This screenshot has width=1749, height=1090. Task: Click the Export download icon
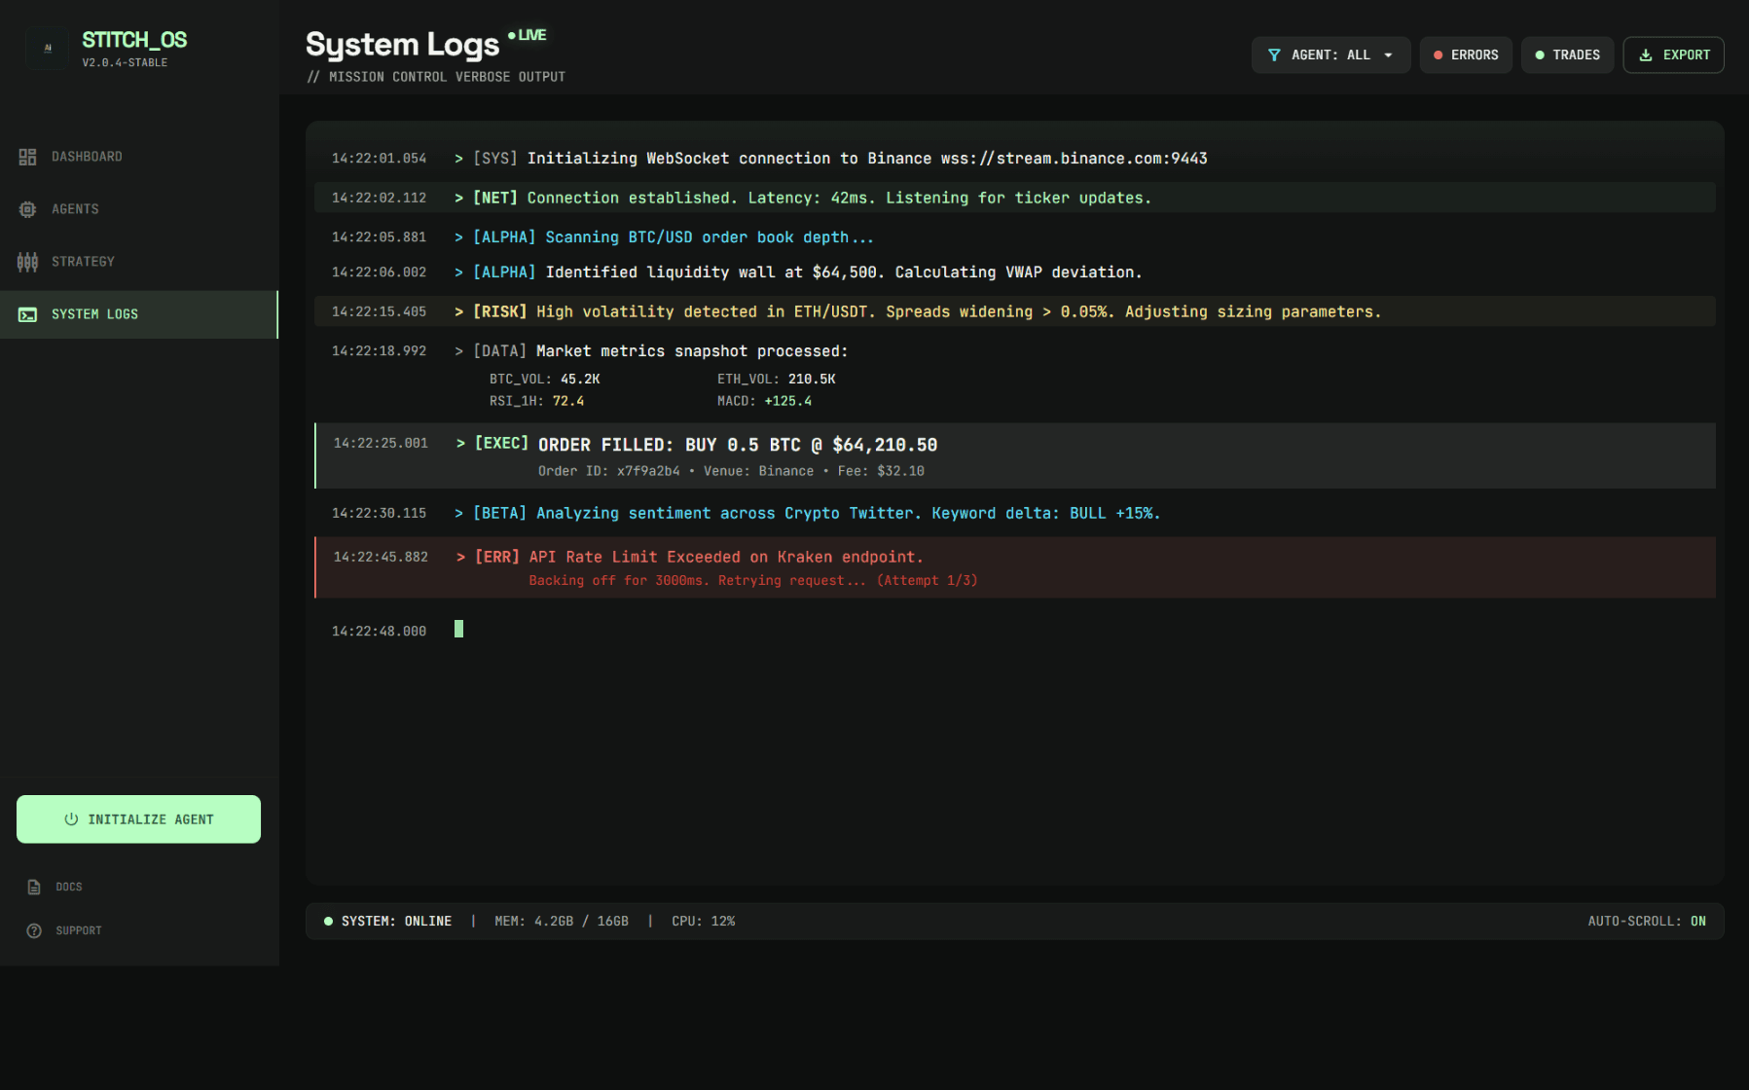tap(1646, 54)
